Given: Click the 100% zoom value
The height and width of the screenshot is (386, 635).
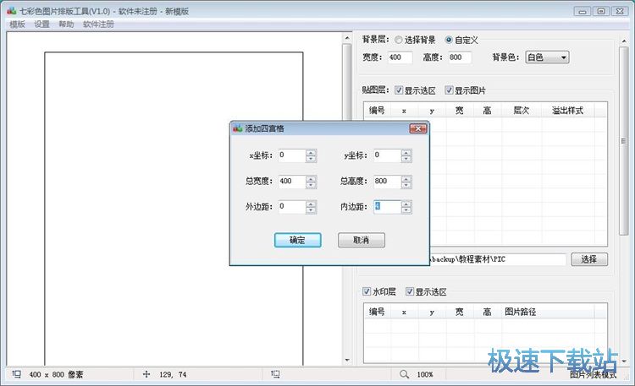Looking at the screenshot, I should 425,375.
